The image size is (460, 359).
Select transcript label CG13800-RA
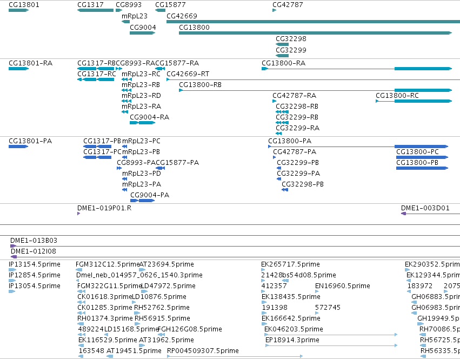[x=283, y=63]
